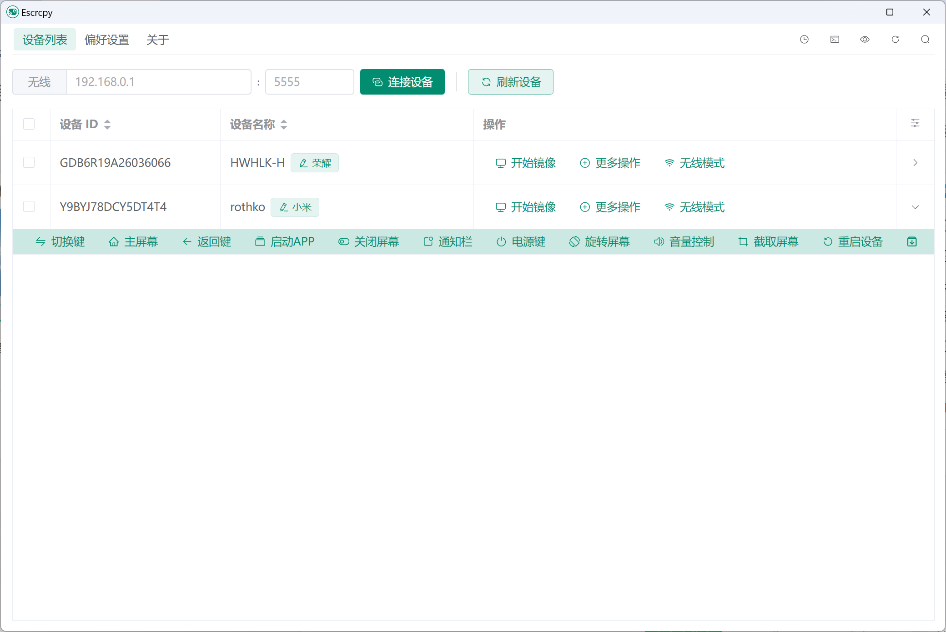Click the install APK icon at bar end
Viewport: 946px width, 632px height.
(x=912, y=242)
